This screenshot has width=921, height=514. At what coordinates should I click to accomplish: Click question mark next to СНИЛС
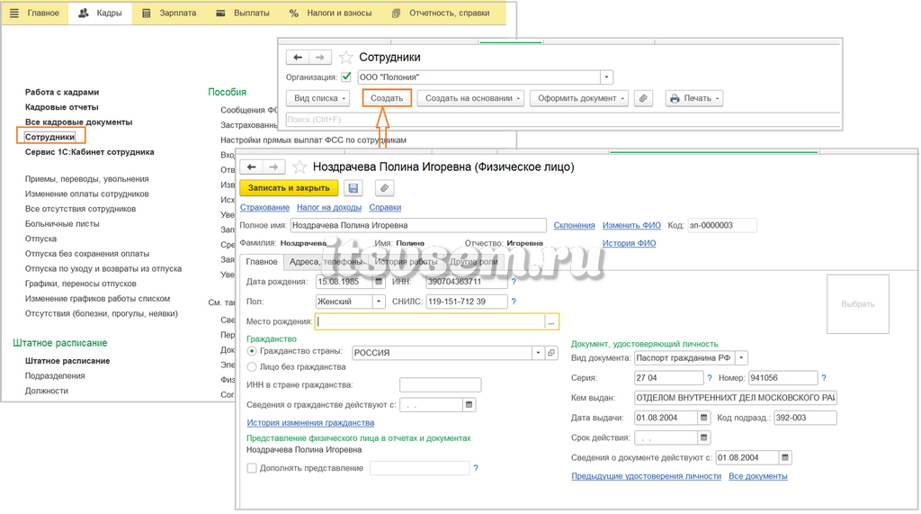514,302
